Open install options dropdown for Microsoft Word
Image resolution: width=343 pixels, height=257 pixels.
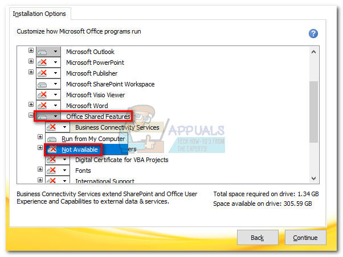56,105
